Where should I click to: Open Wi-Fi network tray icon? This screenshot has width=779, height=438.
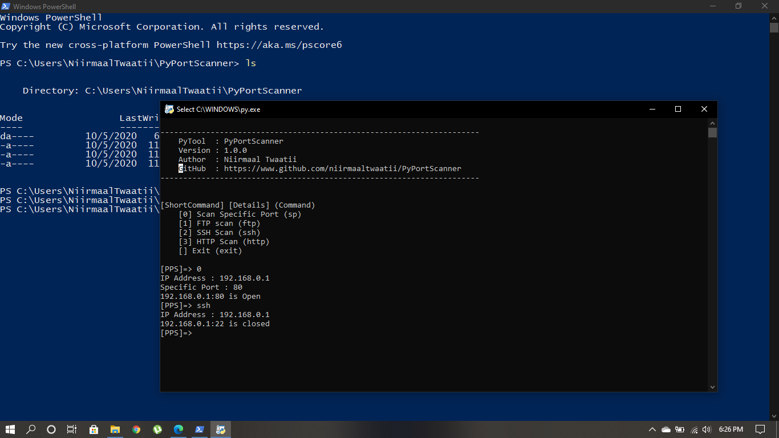tap(694, 429)
